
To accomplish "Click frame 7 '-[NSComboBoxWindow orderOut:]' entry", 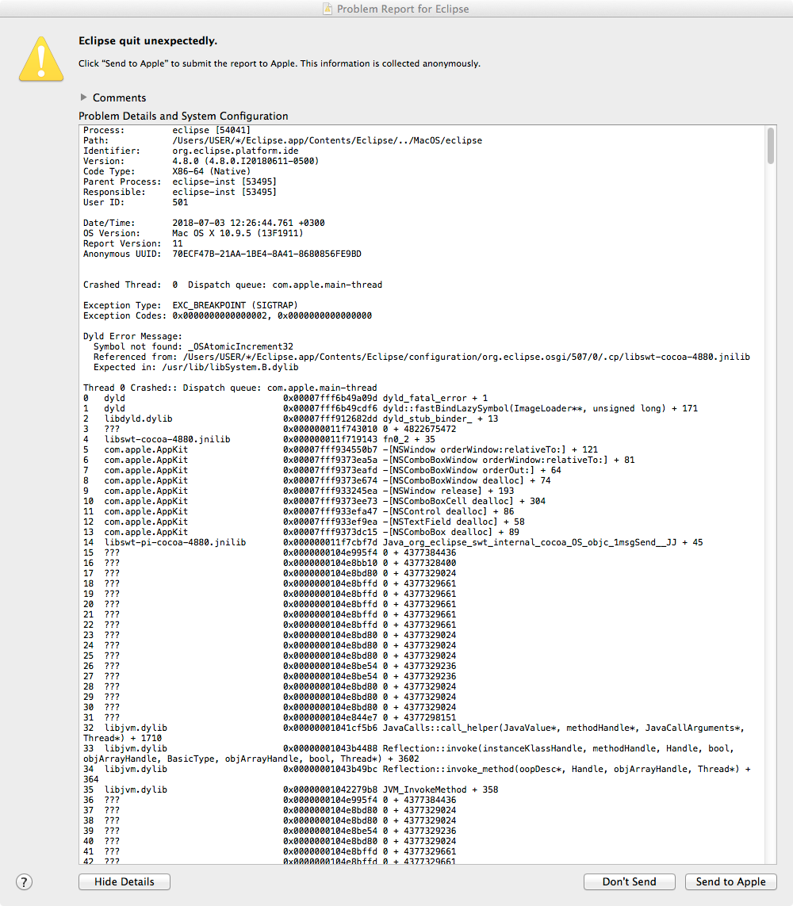I will point(323,470).
